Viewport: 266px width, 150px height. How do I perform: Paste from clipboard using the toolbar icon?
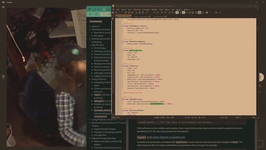(x=143, y=12)
